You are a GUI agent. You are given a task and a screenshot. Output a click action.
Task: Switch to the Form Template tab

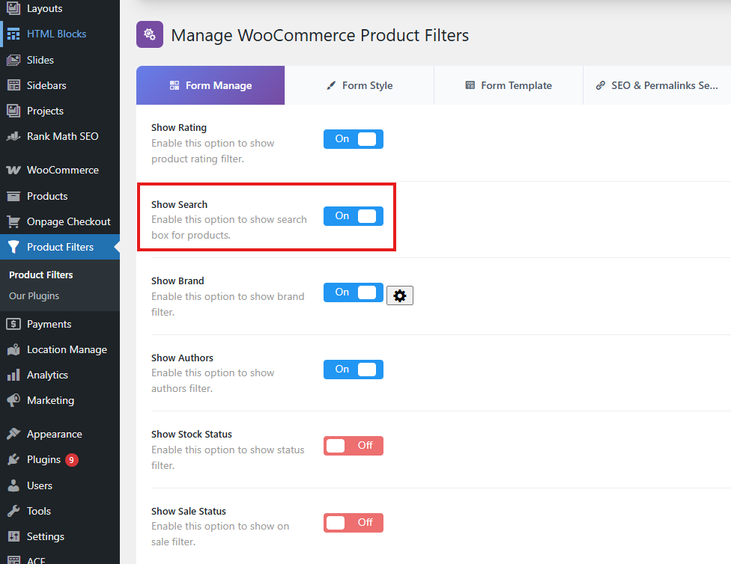[508, 85]
